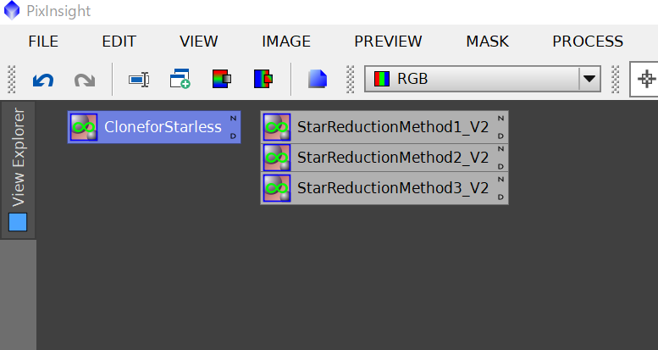The image size is (658, 350).
Task: Click the StarReductionMethod1_V2 process icon
Action: tap(384, 127)
